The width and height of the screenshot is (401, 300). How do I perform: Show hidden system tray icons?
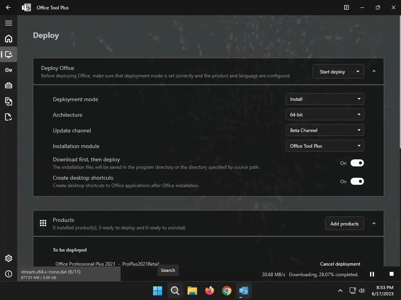340,291
